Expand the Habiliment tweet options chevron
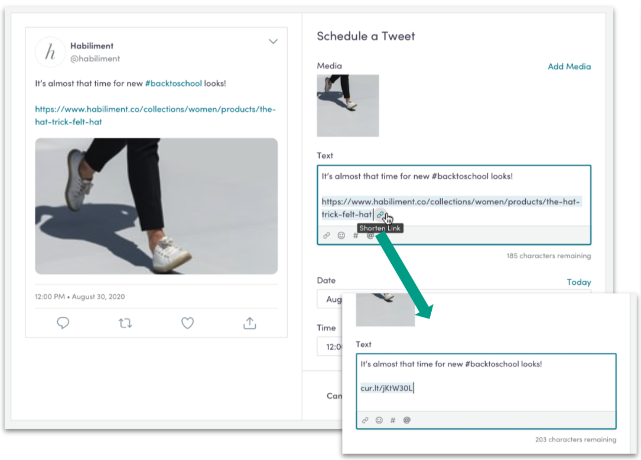The height and width of the screenshot is (460, 641). point(273,41)
